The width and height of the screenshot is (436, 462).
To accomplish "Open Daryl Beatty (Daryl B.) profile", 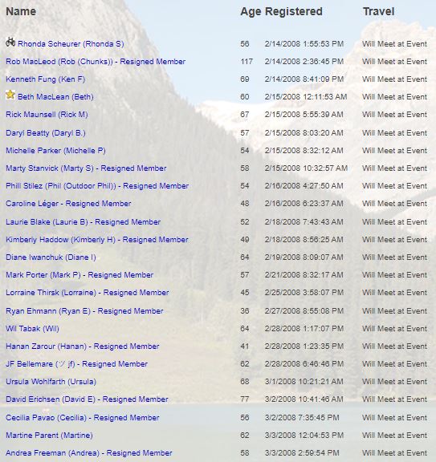I will click(x=46, y=133).
